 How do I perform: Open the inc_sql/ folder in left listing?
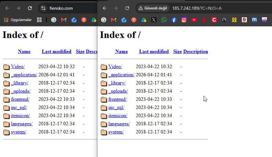point(19,107)
